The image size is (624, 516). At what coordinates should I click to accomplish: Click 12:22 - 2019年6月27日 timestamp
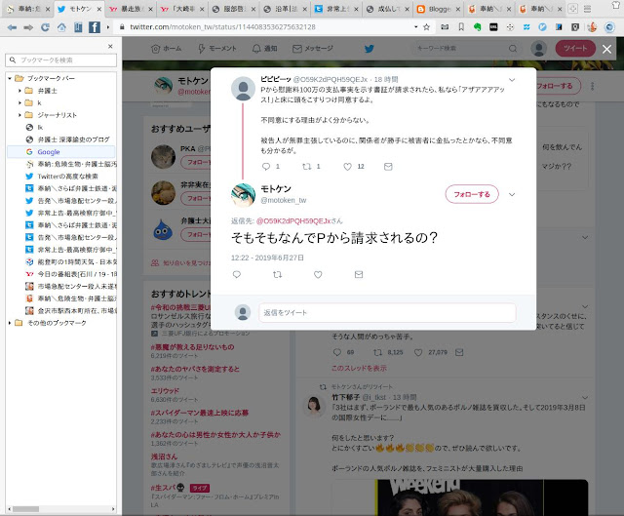[267, 258]
